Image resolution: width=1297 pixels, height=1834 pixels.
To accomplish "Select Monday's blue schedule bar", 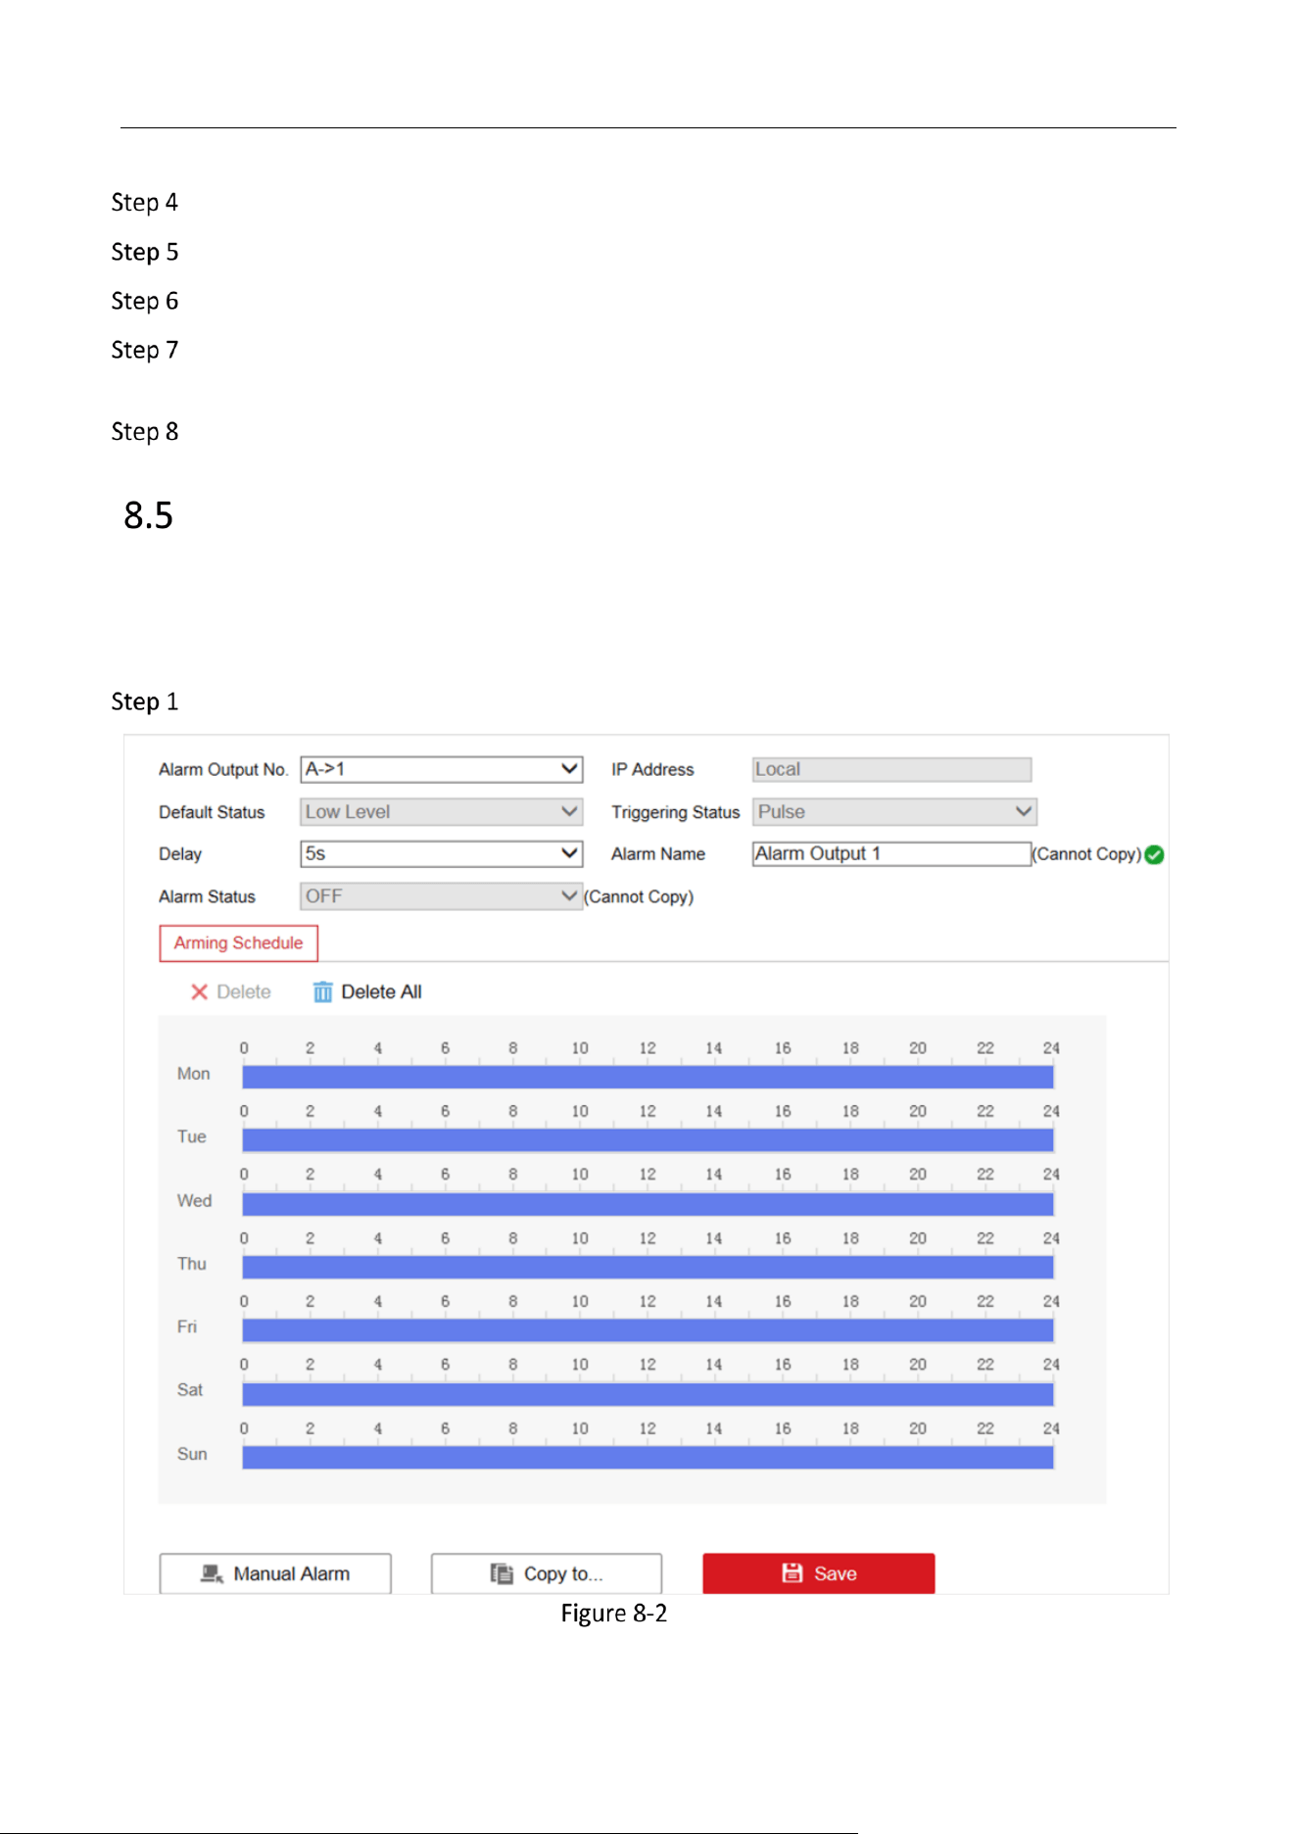I will 648,1077.
